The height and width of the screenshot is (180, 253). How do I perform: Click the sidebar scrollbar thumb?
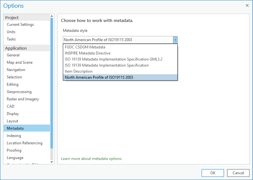[x=52, y=83]
